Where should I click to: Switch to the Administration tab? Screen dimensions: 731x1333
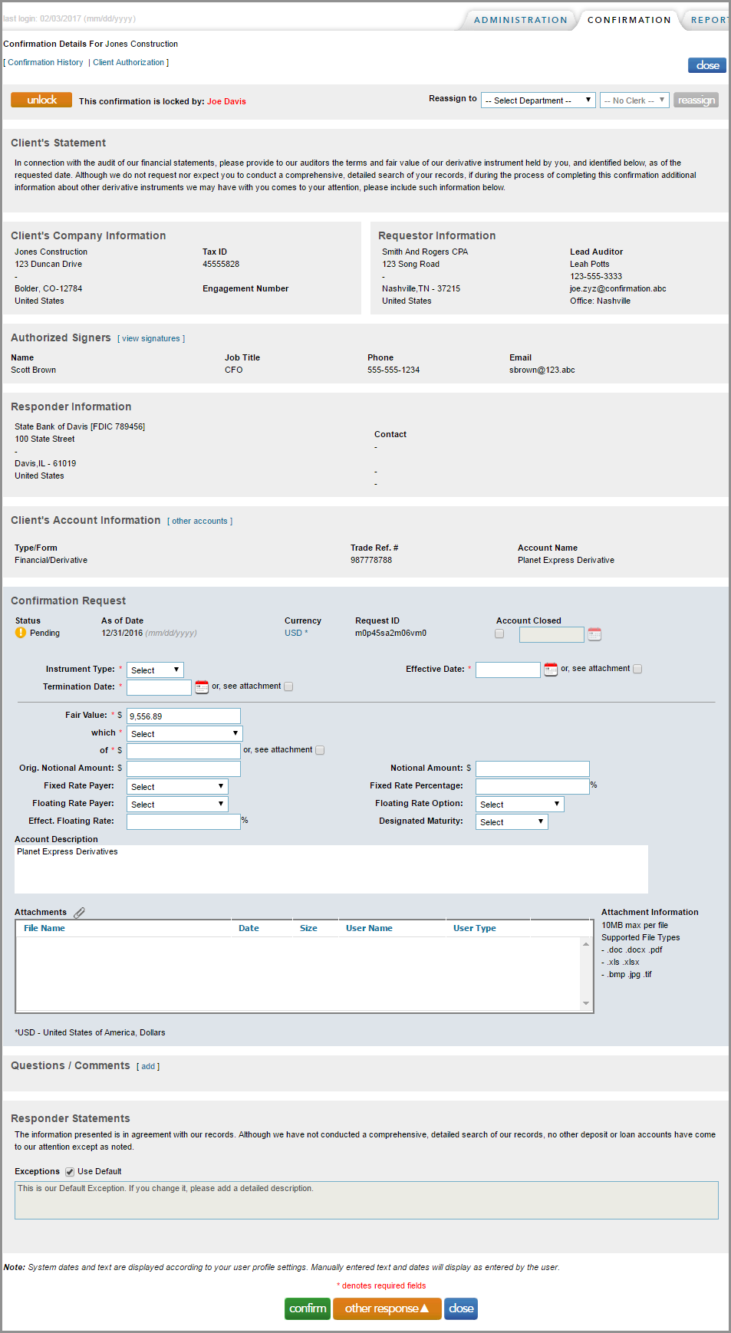click(520, 20)
